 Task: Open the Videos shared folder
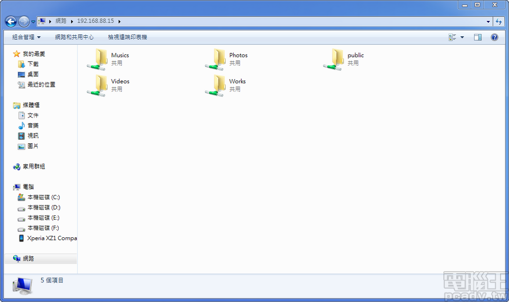click(x=119, y=81)
